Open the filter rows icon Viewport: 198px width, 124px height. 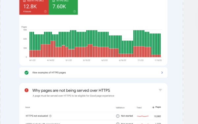(160, 90)
